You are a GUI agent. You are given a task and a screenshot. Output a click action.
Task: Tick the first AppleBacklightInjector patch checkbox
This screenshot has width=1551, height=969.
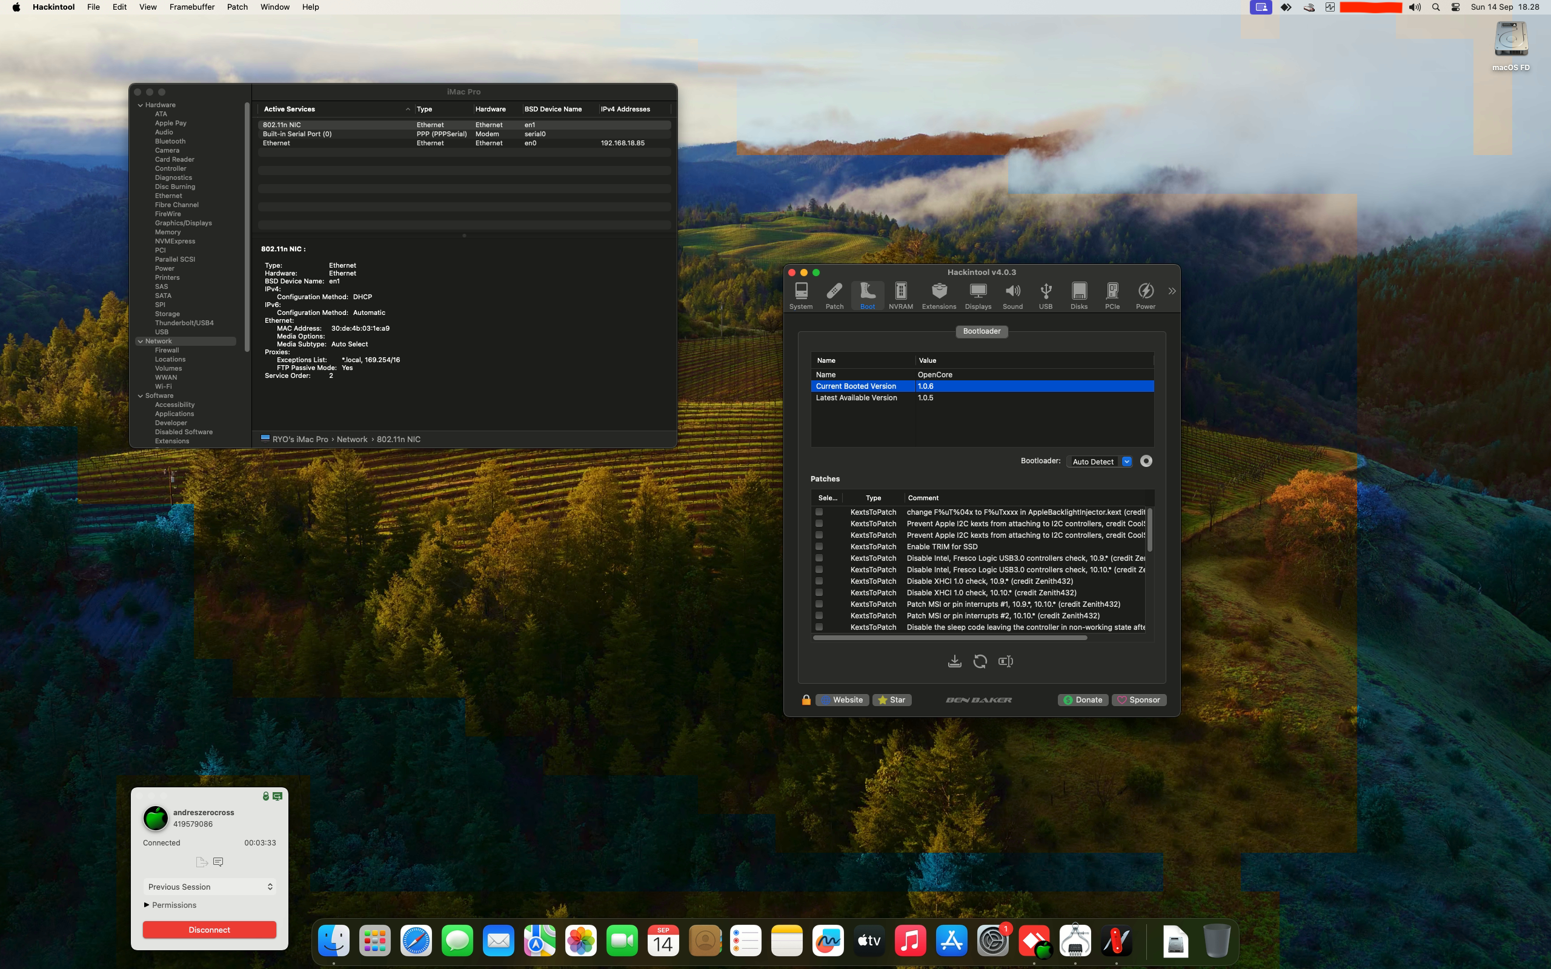tap(819, 512)
